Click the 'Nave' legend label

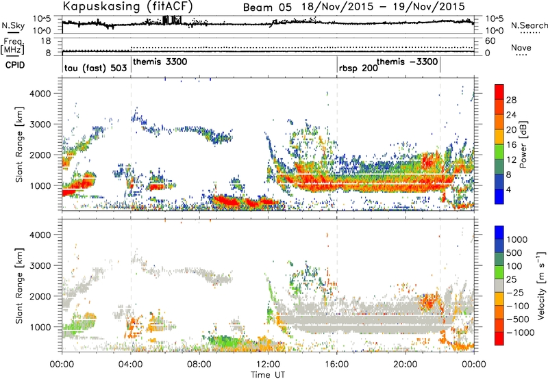click(x=521, y=47)
